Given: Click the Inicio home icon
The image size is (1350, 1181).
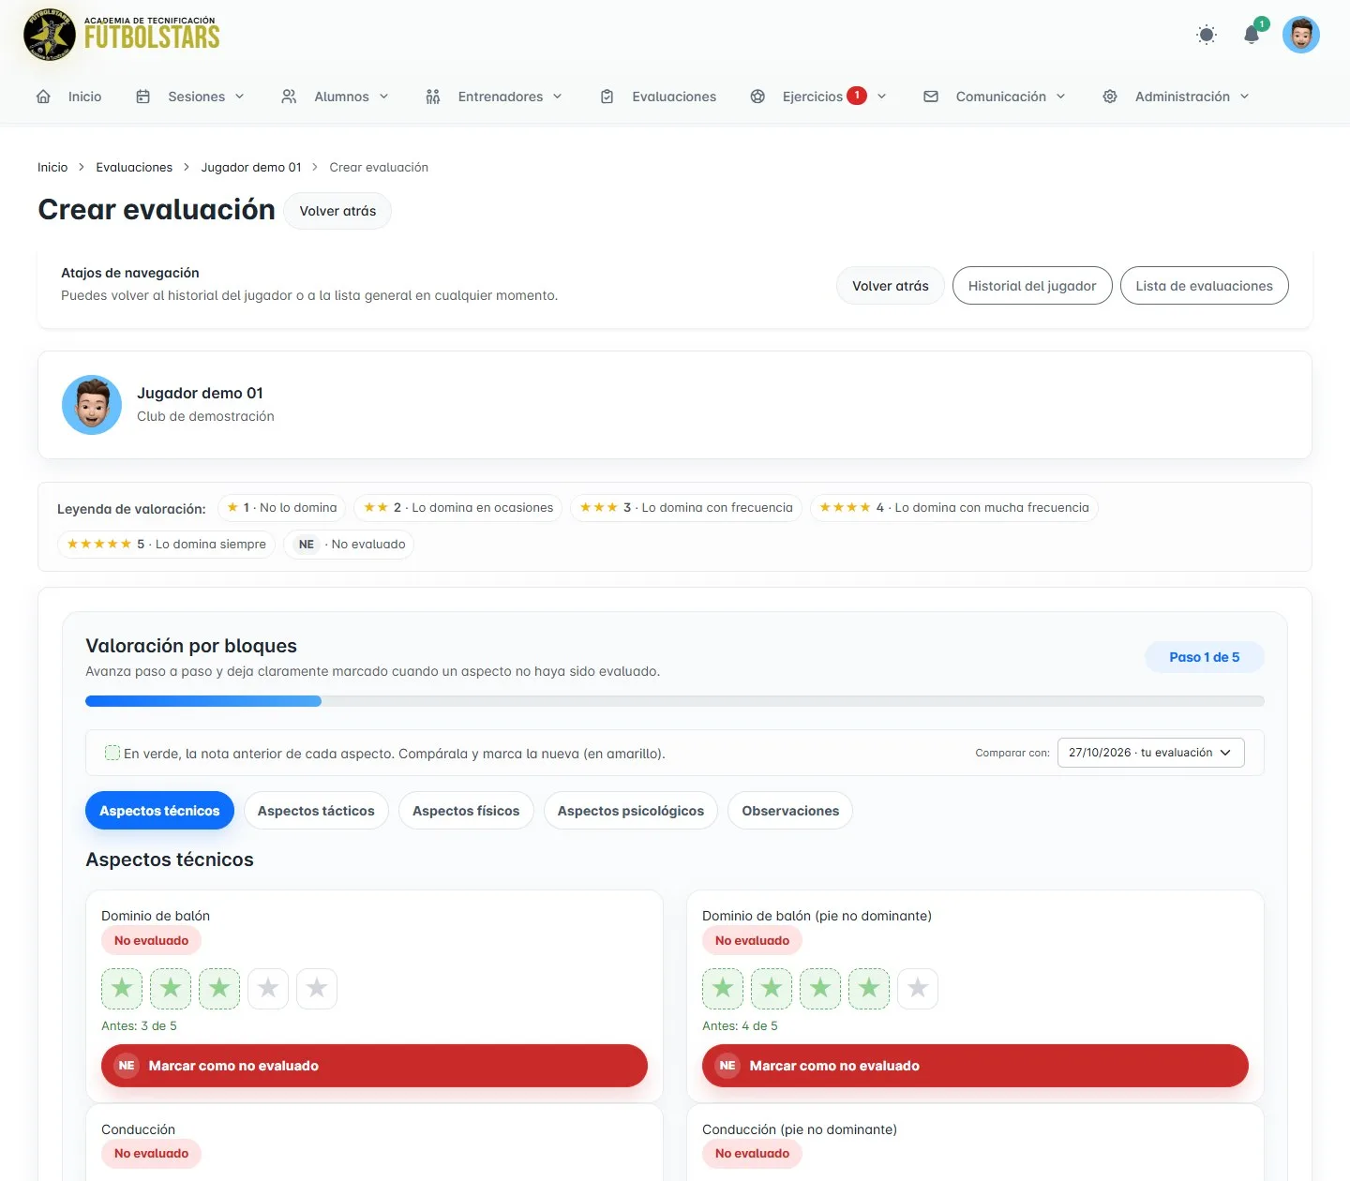Looking at the screenshot, I should coord(43,97).
